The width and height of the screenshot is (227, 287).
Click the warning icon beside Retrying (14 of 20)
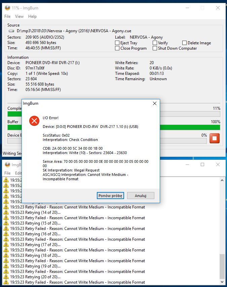pyautogui.click(x=6, y=212)
